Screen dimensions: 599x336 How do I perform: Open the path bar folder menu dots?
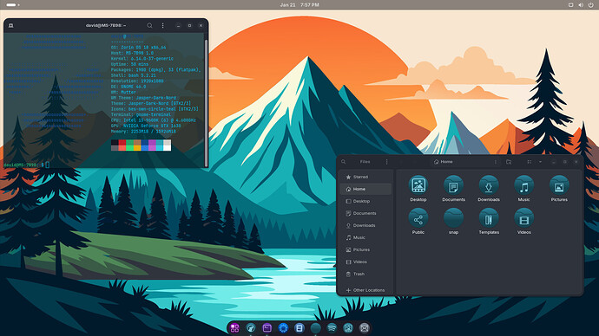coord(496,162)
